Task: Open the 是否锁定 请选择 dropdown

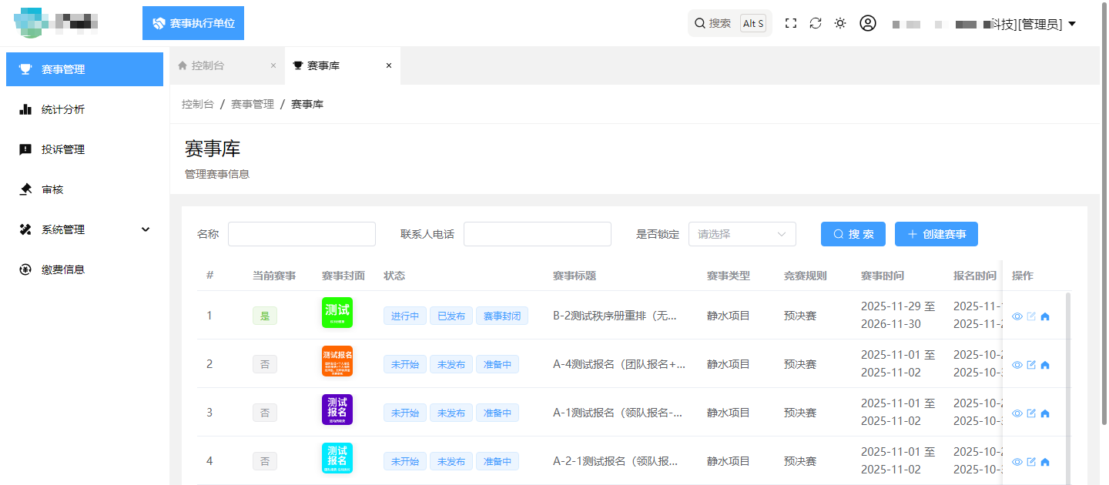Action: point(742,233)
